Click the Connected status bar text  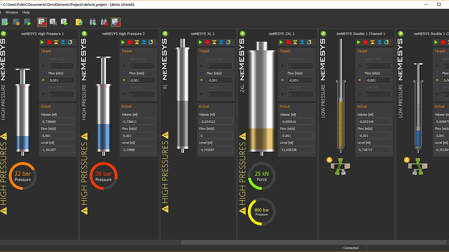pos(351,248)
